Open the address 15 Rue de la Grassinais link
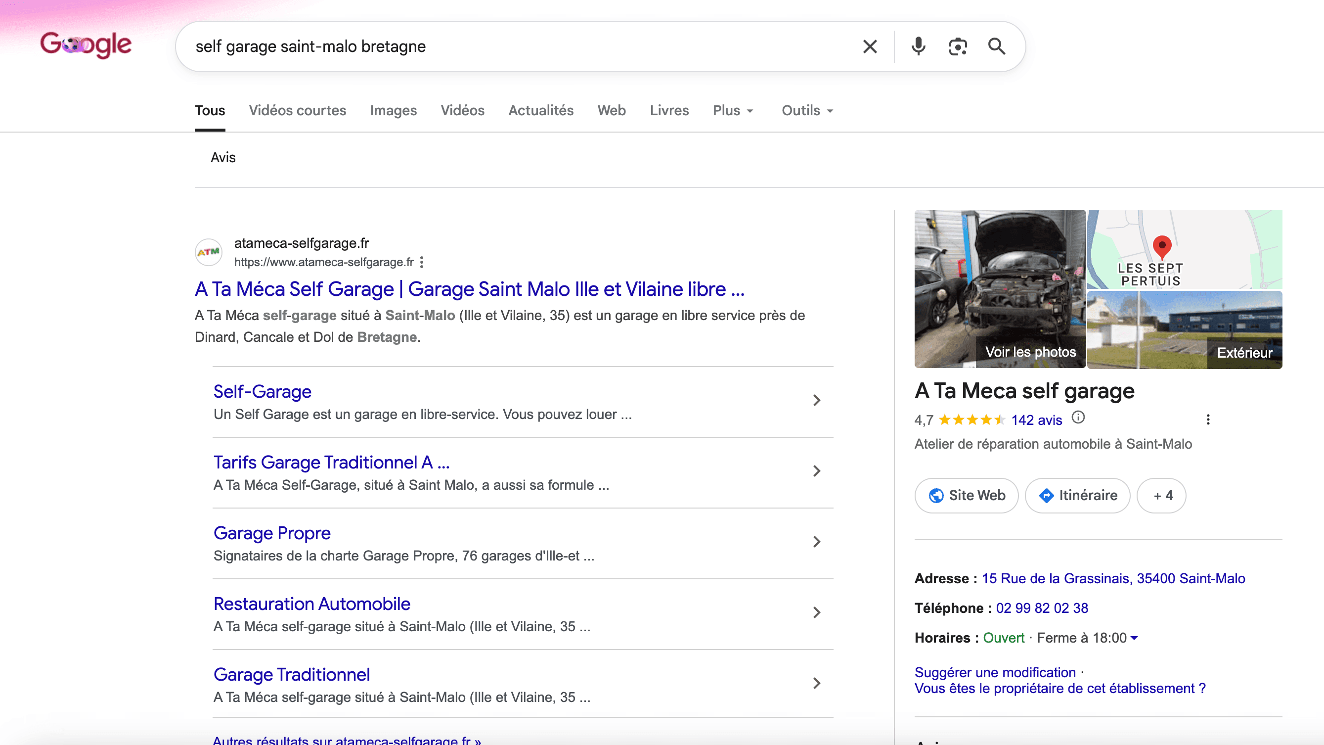 pos(1113,579)
